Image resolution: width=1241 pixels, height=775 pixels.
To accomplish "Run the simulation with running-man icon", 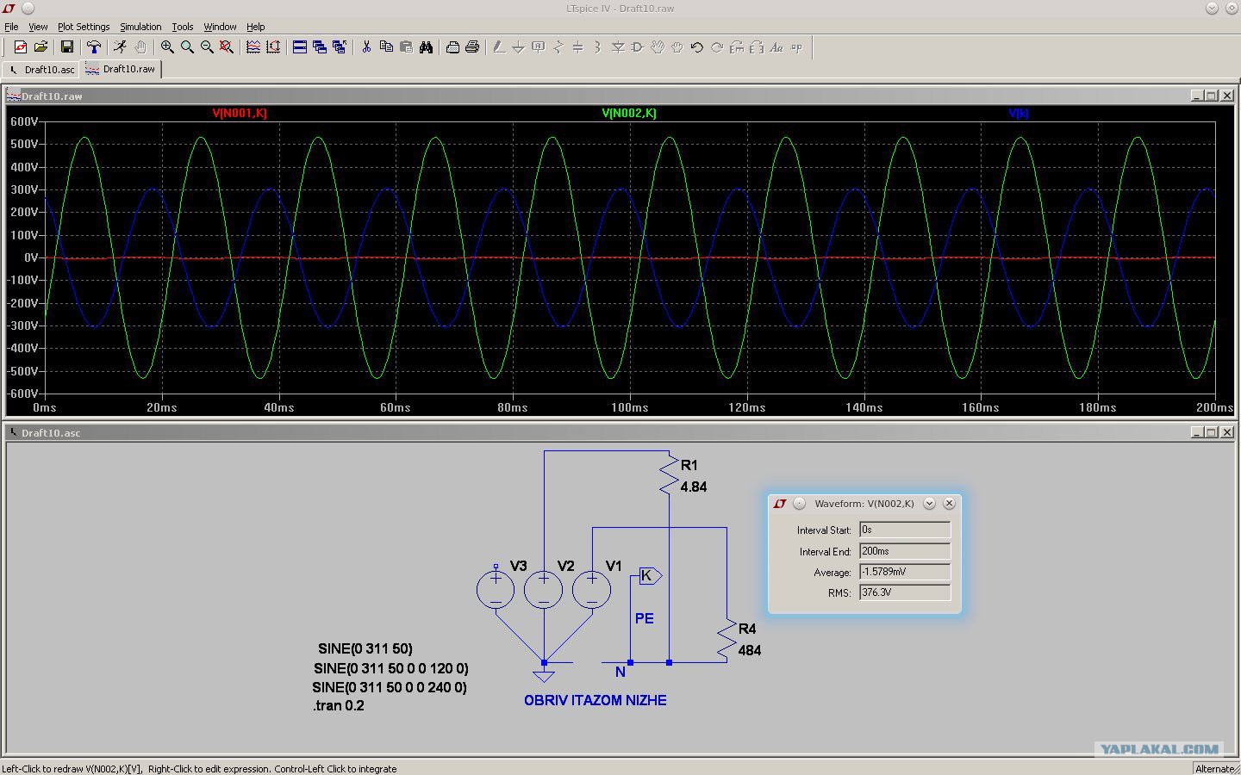I will click(121, 47).
